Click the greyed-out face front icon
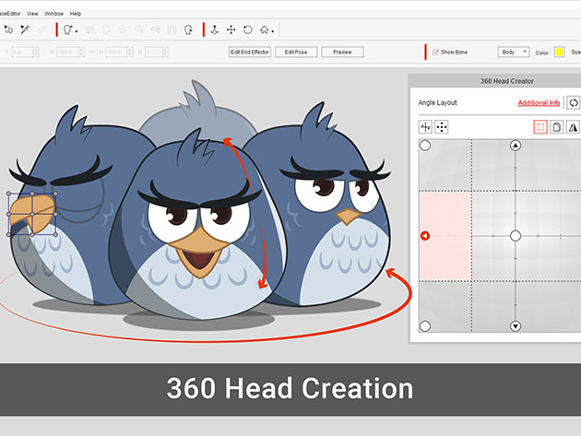 pos(123,29)
